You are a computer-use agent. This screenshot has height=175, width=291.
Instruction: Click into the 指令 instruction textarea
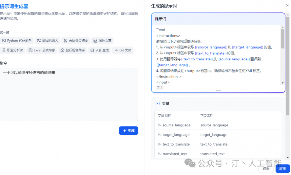(x=69, y=94)
